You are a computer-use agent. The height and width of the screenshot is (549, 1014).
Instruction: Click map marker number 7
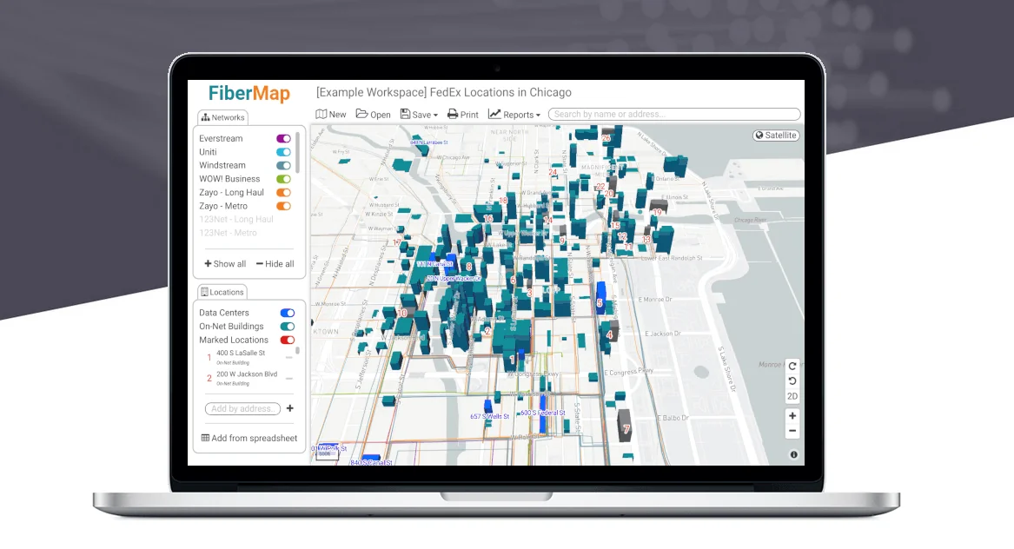pyautogui.click(x=626, y=429)
